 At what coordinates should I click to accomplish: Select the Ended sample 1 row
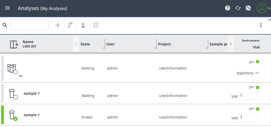[x=135, y=115]
